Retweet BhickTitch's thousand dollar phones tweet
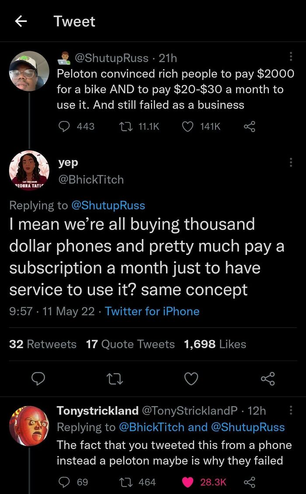 114,379
